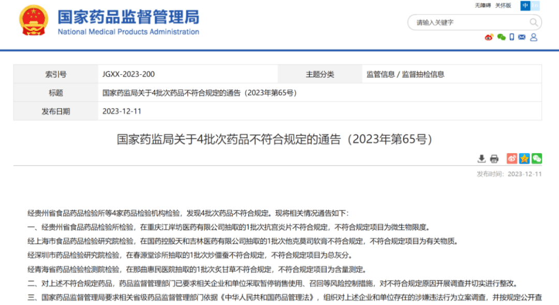Screen dimensions: 559x305
Task: Open the user account icon
Action: point(534,37)
